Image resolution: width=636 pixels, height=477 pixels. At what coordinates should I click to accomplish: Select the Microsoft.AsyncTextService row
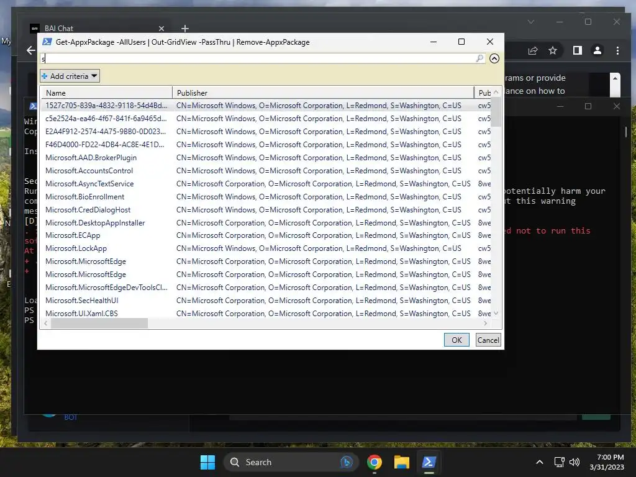266,184
